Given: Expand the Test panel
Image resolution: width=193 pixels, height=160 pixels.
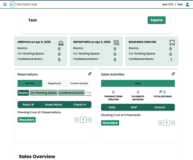Looking at the screenshot, I should (x=157, y=20).
